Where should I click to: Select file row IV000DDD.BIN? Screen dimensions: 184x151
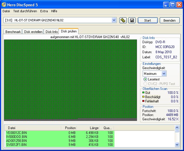click(60, 137)
